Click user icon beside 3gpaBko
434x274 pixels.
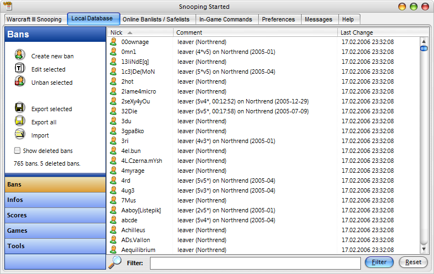point(113,131)
